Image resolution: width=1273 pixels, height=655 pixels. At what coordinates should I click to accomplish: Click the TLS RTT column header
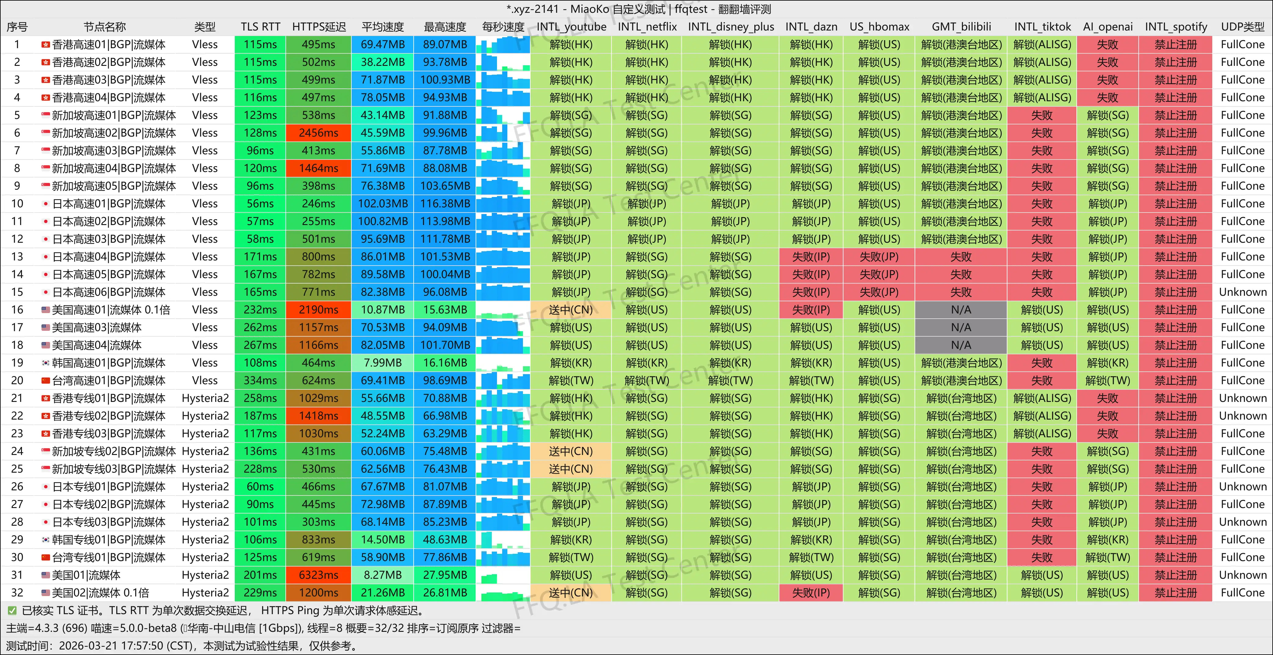[x=260, y=27]
